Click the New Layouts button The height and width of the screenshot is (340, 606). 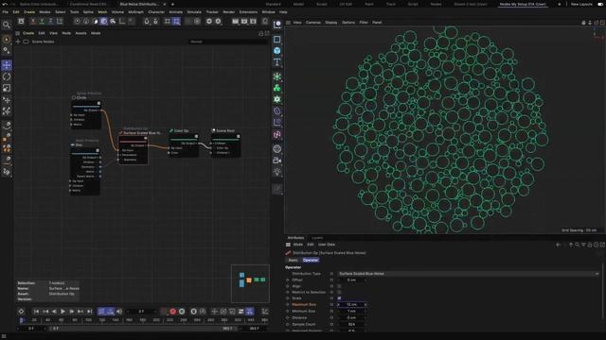coord(581,4)
